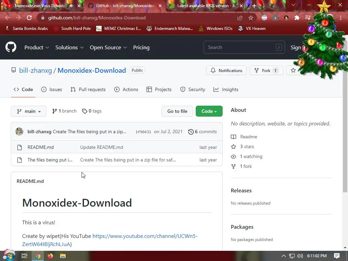This screenshot has width=348, height=261.
Task: Open the Issues tab
Action: point(52,89)
